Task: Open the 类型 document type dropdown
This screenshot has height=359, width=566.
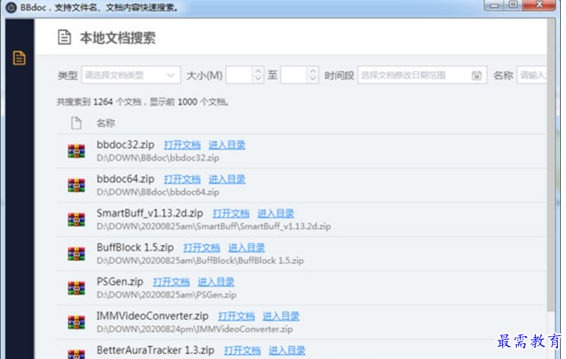Action: [131, 75]
